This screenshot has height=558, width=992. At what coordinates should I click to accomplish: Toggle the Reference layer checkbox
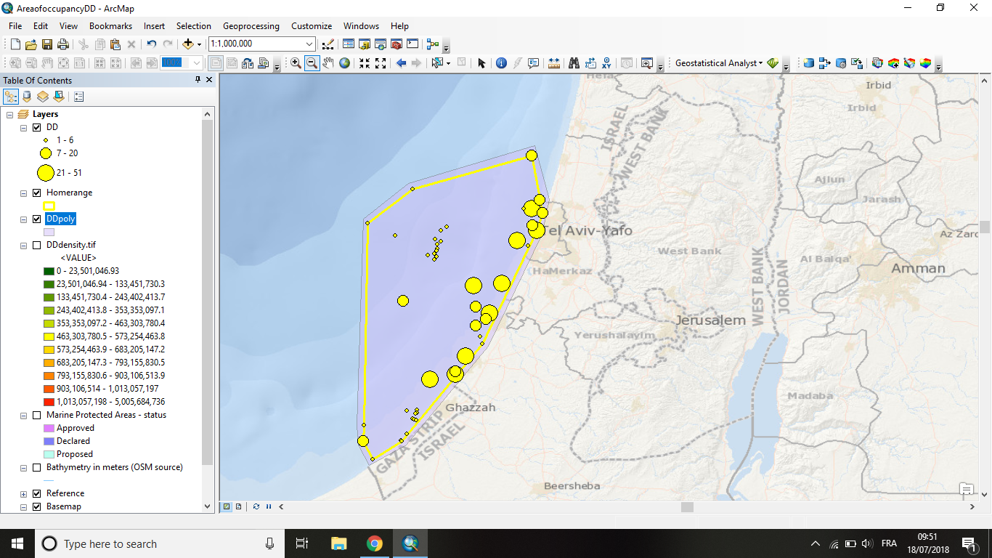[37, 493]
